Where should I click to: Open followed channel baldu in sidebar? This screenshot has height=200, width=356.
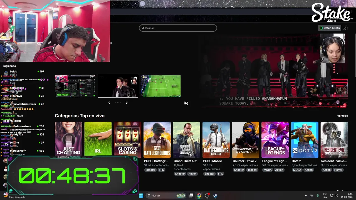24,73
